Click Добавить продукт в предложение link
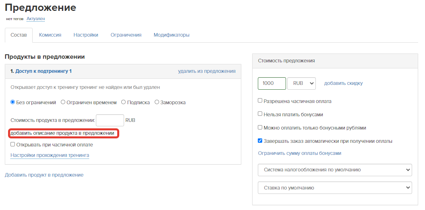 pos(44,175)
